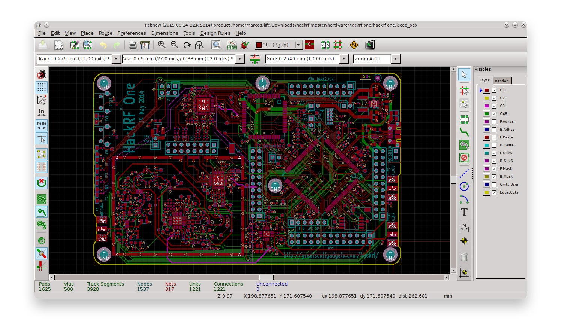This screenshot has width=562, height=332.
Task: Select the Add text tool
Action: point(464,212)
